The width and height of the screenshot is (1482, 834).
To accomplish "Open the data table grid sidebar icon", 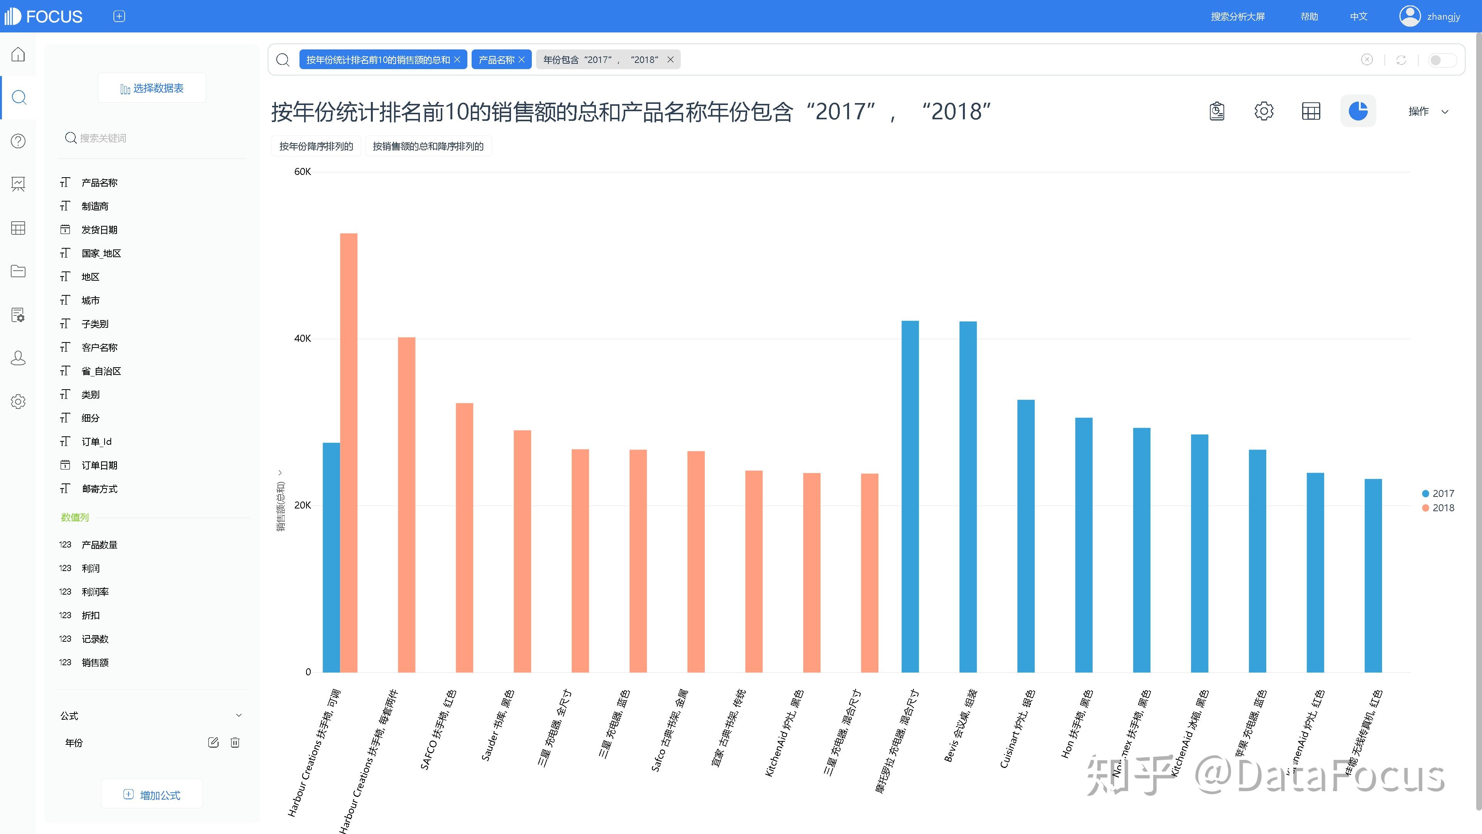I will 19,228.
